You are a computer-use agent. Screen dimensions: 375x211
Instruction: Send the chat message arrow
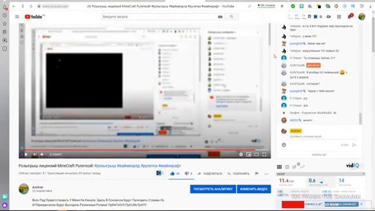click(354, 145)
